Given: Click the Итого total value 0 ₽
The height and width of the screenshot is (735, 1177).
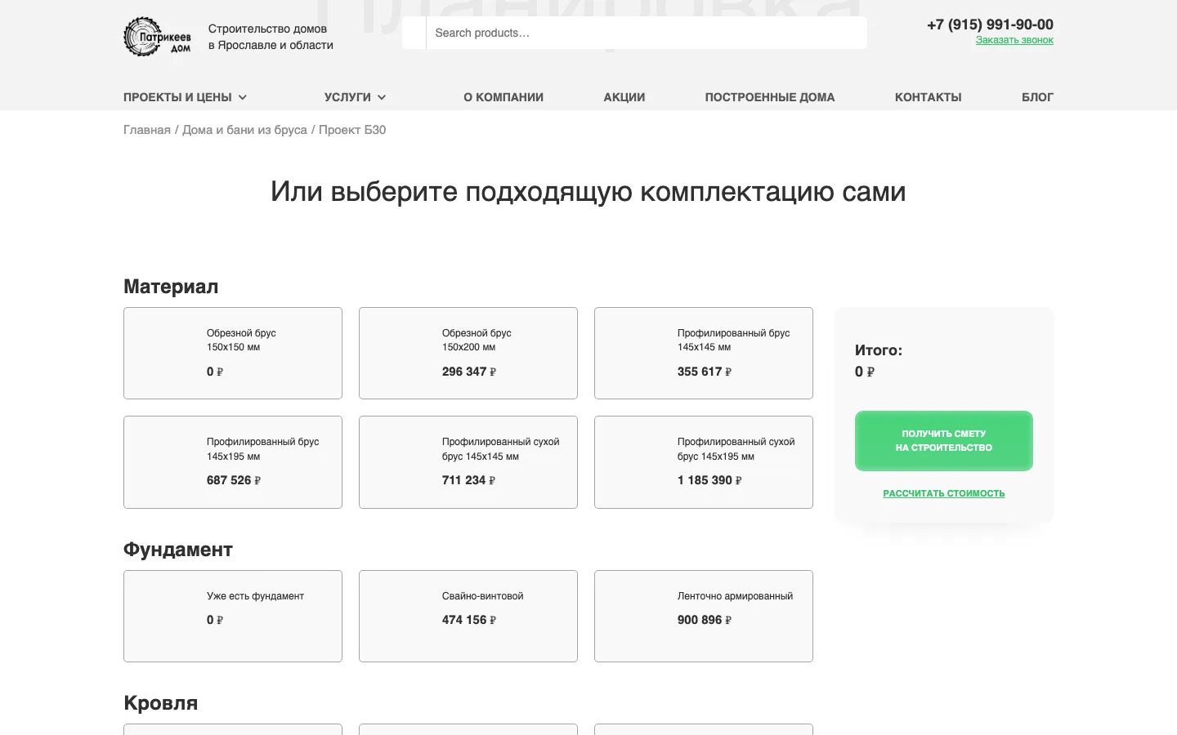Looking at the screenshot, I should 865,372.
